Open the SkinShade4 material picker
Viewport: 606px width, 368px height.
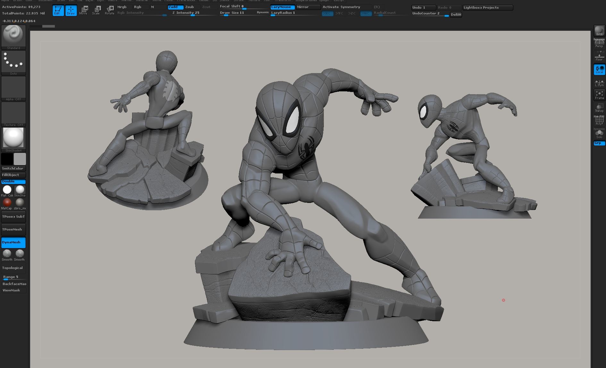click(x=13, y=139)
